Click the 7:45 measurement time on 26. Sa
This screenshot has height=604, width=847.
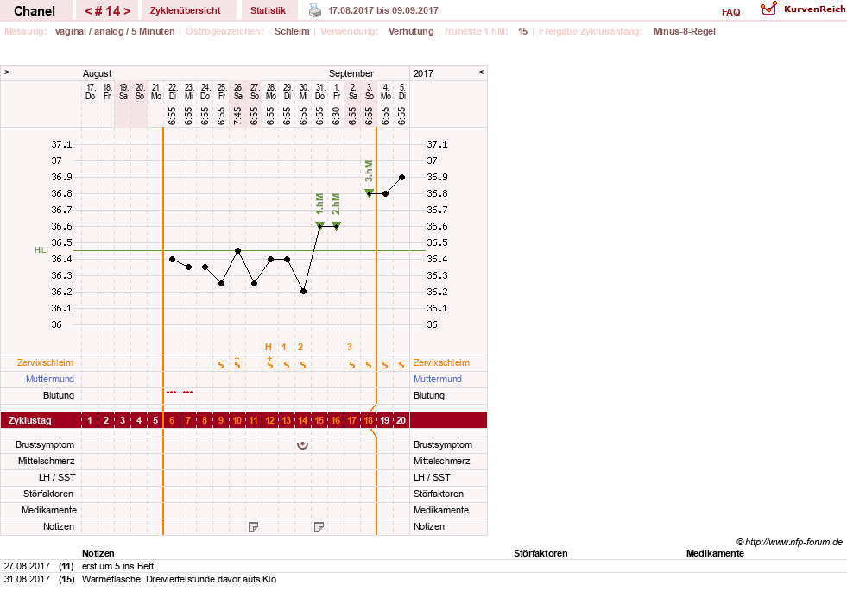[x=237, y=116]
